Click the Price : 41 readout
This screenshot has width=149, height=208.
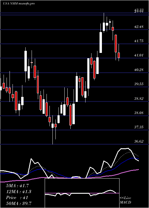(17, 198)
